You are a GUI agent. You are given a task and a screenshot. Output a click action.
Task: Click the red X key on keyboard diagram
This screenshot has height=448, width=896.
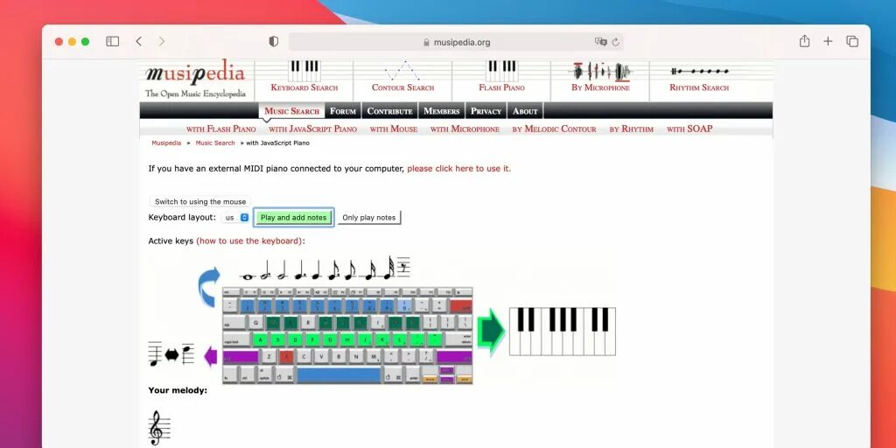(x=286, y=357)
